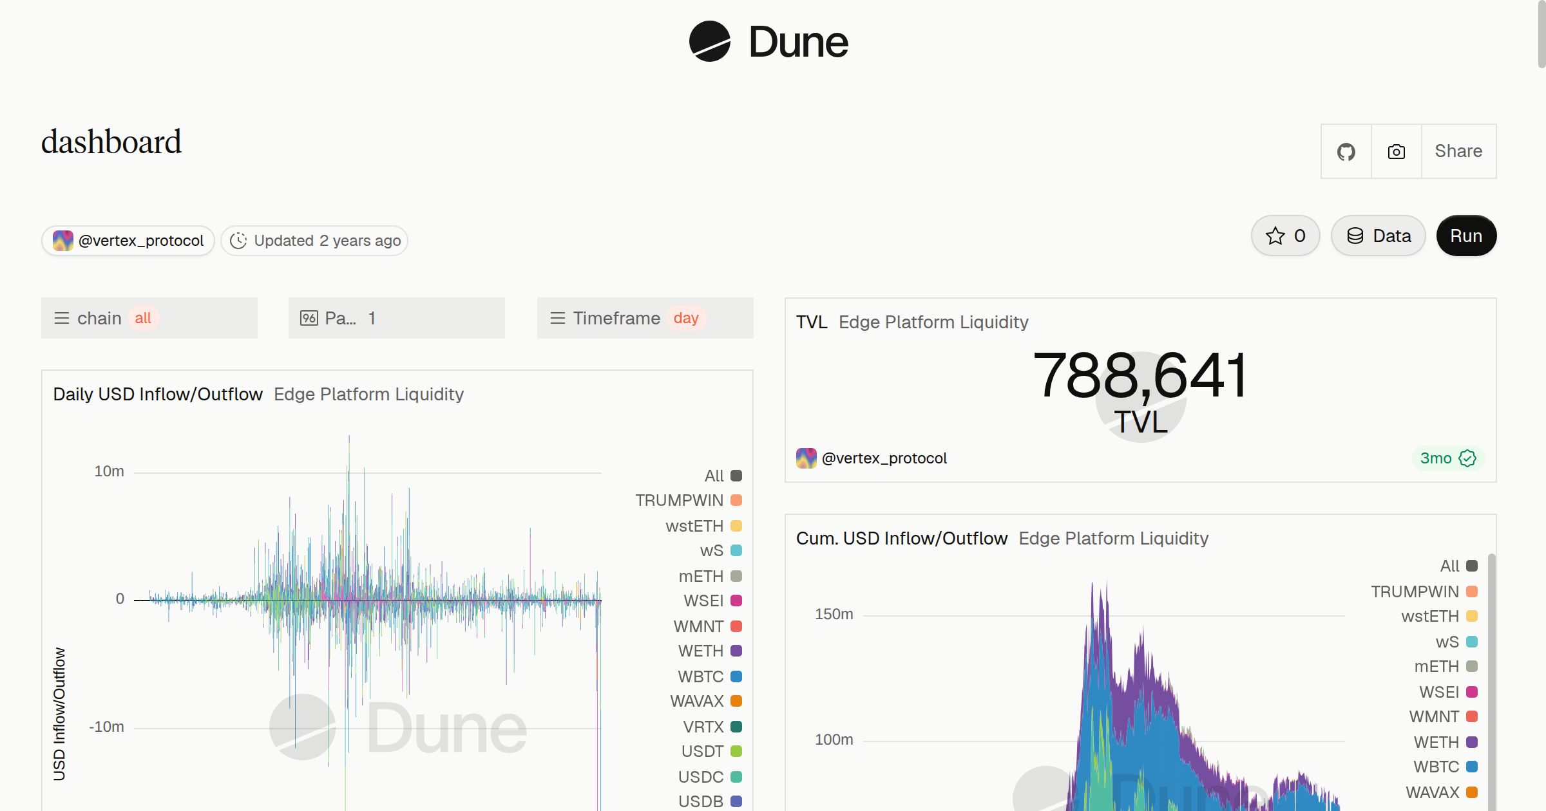Click the dashboard page title
The width and height of the screenshot is (1546, 811).
pyautogui.click(x=111, y=142)
